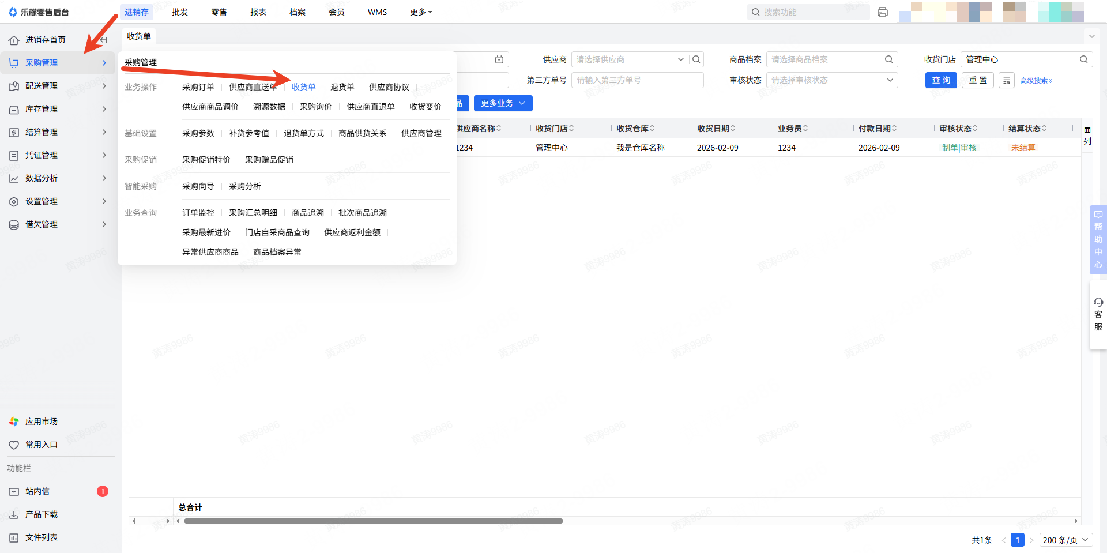Open 供应商协议 in the flyout menu
1107x553 pixels.
coord(389,87)
